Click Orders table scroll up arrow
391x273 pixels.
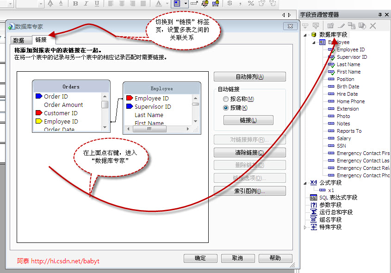(x=105, y=96)
